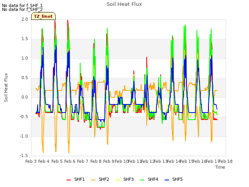
Task: Click the TZ_fmet annotation label
Action: (x=43, y=16)
